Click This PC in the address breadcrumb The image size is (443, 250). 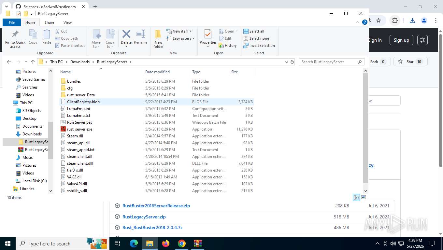(x=56, y=62)
